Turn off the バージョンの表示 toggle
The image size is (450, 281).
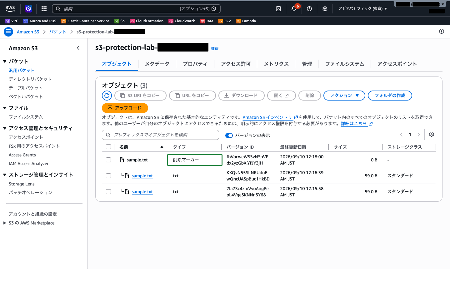point(229,135)
